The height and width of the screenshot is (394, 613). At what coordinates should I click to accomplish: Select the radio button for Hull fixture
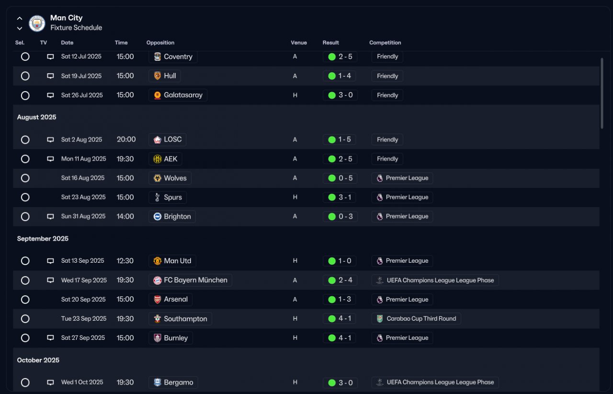(25, 76)
